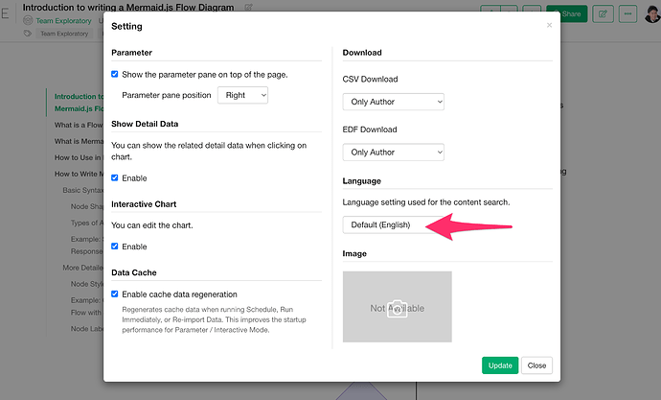Select 'Node Sha' outline item

pyautogui.click(x=87, y=206)
